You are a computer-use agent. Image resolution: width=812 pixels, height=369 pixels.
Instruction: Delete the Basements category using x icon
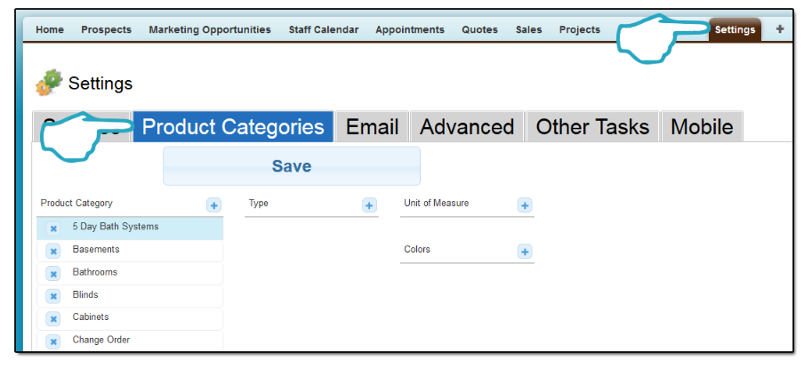click(52, 251)
